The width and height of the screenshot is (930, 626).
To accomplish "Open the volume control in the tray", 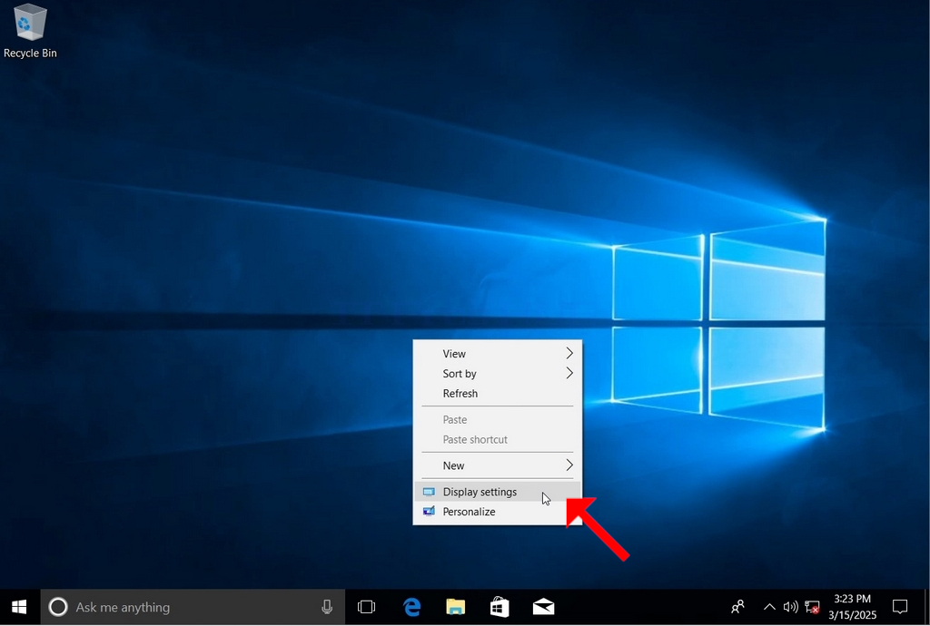I will [790, 607].
